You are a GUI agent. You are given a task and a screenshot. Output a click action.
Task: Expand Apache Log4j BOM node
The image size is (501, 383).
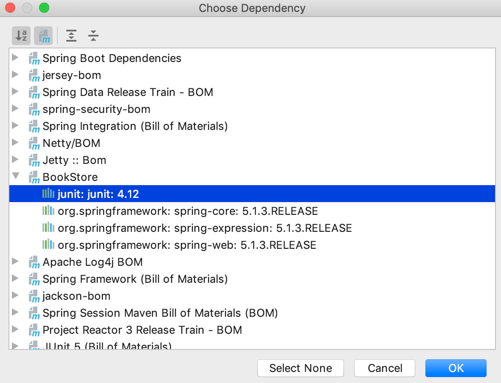pos(15,261)
